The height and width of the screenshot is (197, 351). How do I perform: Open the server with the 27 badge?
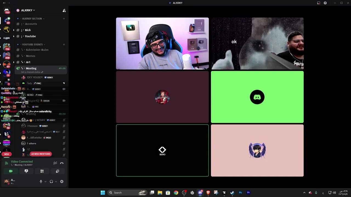tap(7, 65)
